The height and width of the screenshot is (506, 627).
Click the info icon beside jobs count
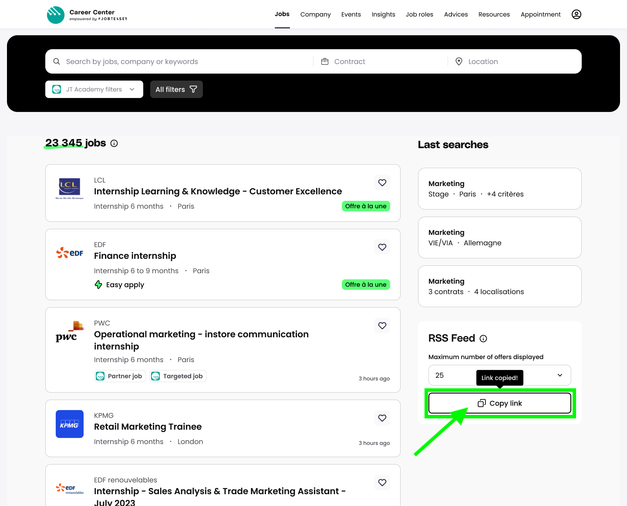(114, 143)
